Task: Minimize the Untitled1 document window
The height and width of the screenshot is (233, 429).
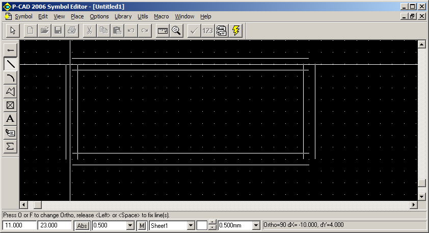Action: point(404,16)
